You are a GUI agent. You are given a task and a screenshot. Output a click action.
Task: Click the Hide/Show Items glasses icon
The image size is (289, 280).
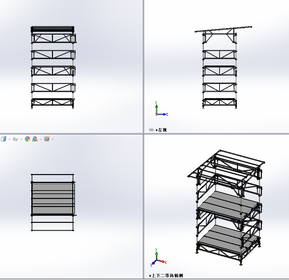point(15,139)
